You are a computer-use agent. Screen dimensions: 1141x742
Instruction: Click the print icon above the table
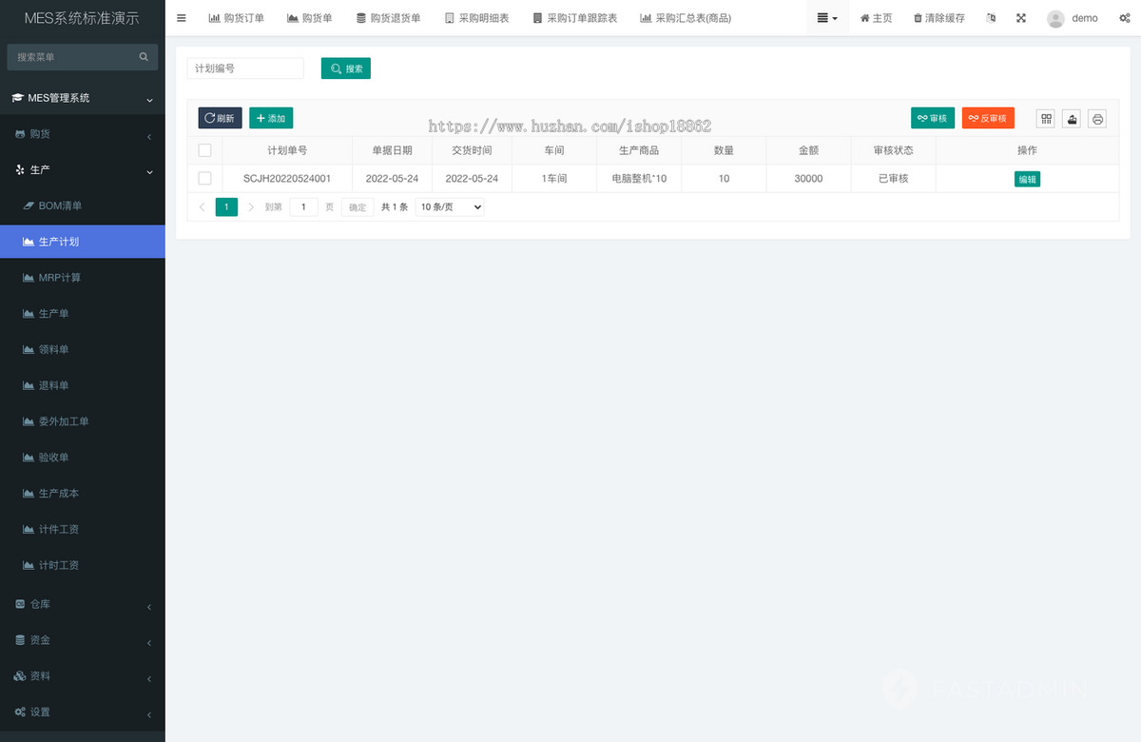pyautogui.click(x=1096, y=118)
